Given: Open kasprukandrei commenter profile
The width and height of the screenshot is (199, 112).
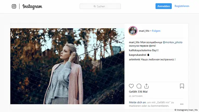Looking at the screenshot, I should 138,55.
